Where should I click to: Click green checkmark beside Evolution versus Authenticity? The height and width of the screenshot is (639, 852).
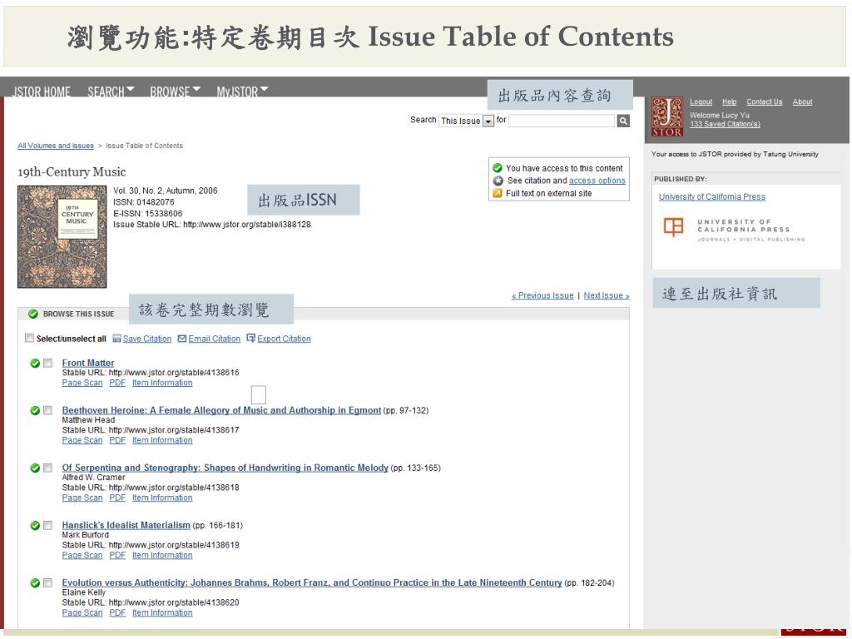[x=35, y=583]
